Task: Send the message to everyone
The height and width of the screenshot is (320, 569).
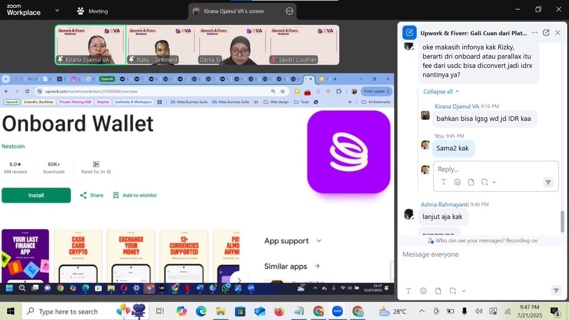Action: click(x=556, y=291)
